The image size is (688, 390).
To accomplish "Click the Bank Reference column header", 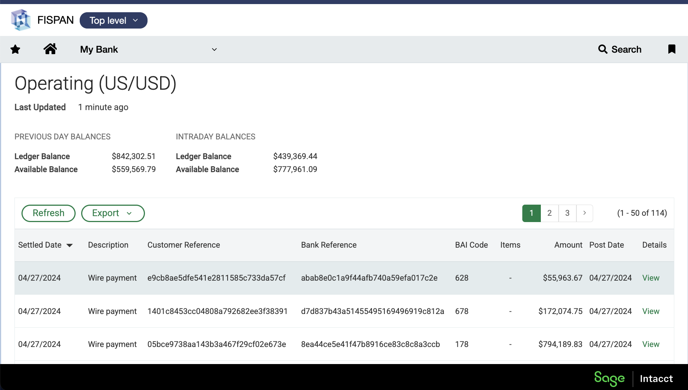I will (x=328, y=245).
